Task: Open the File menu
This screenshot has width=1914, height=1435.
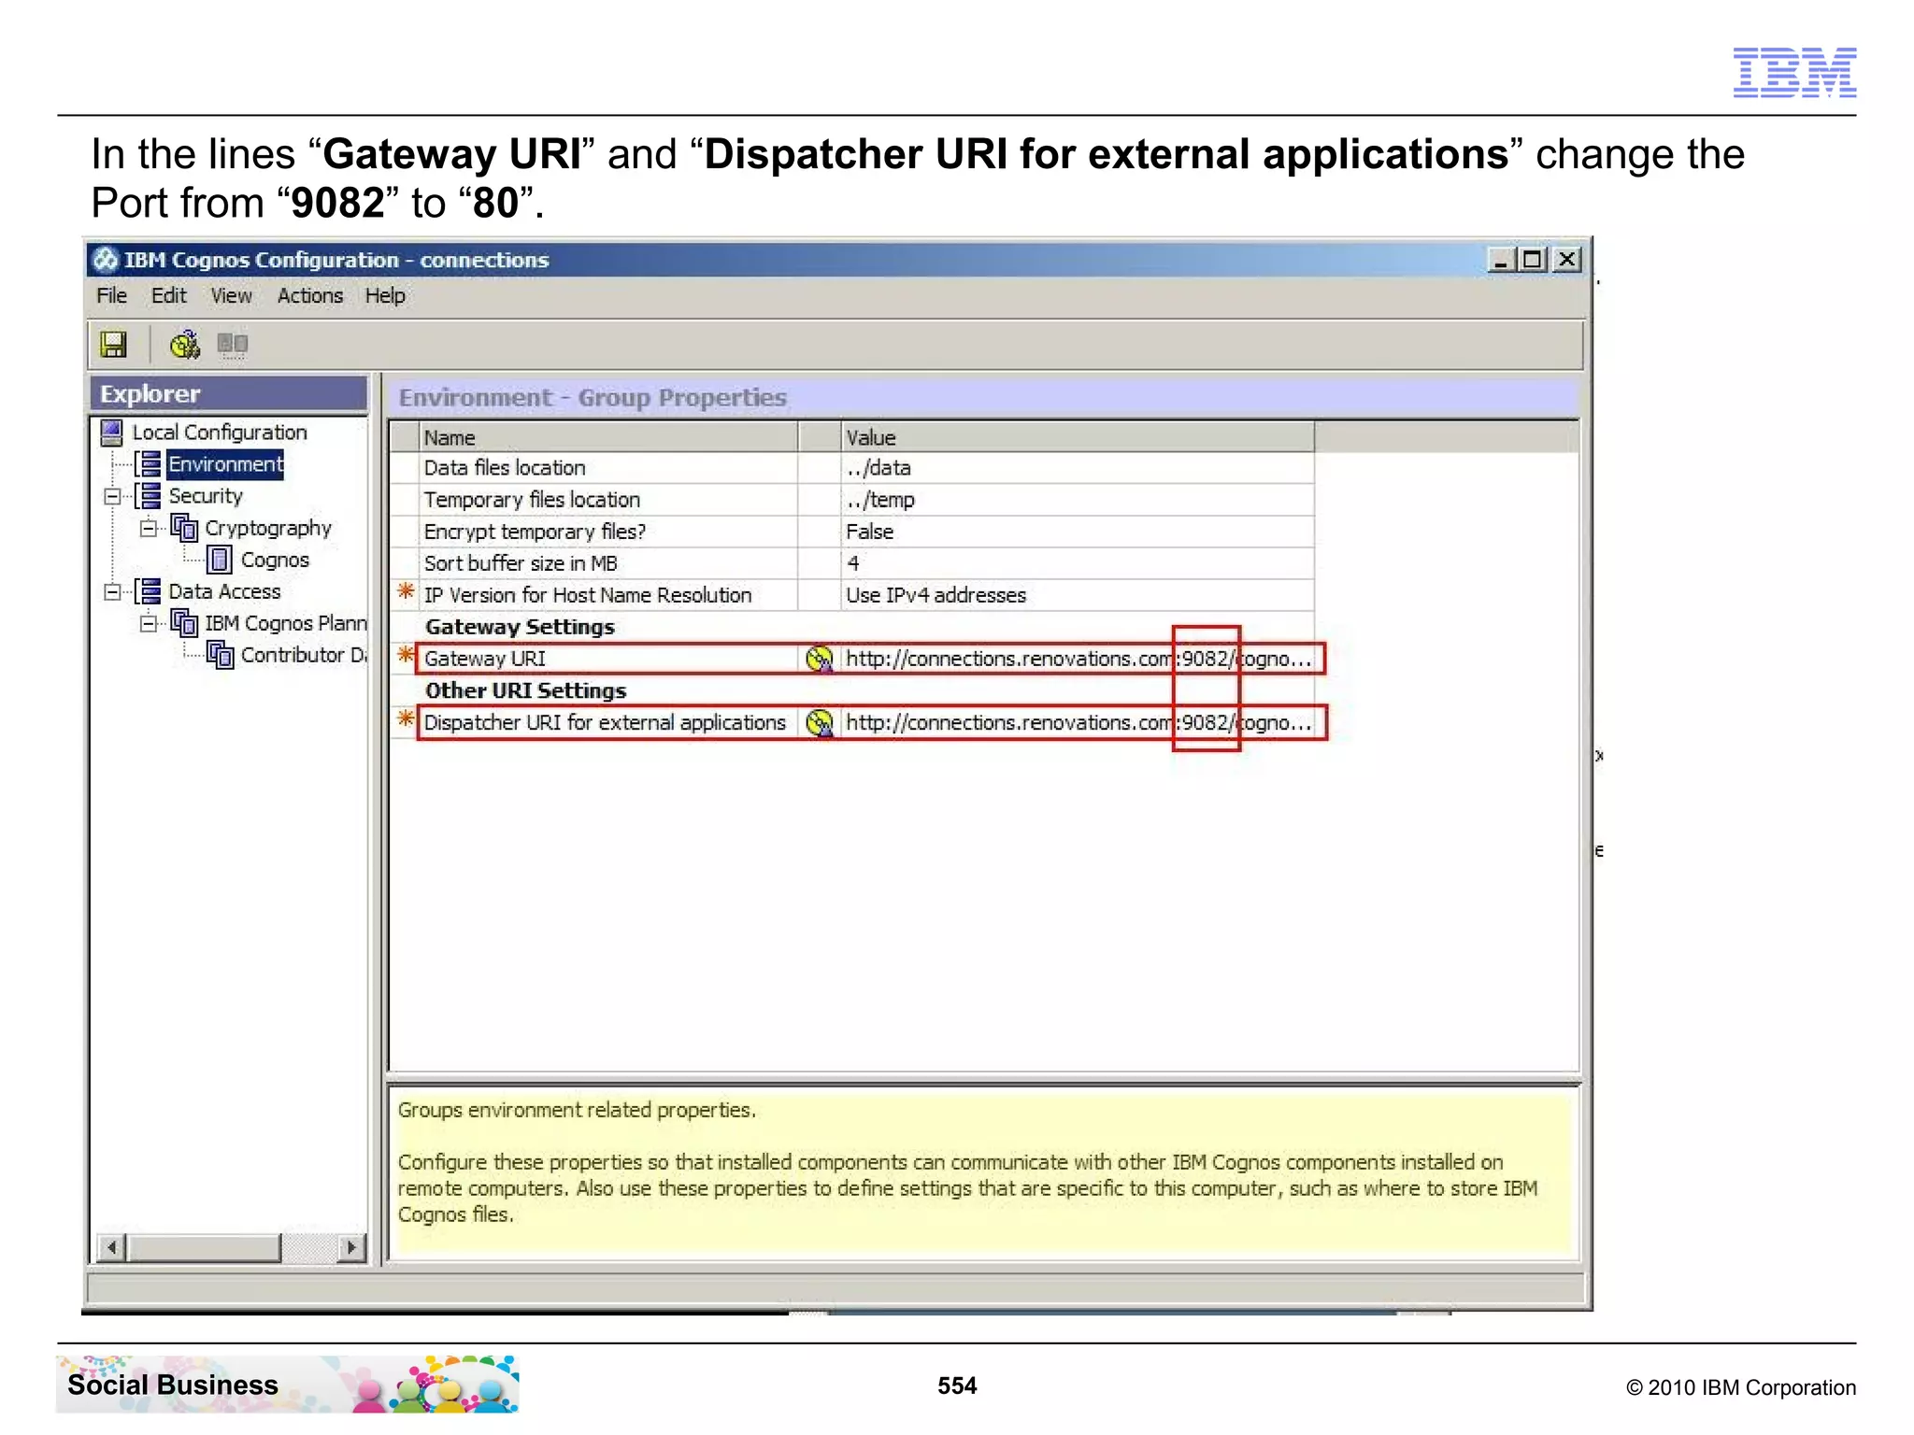Action: (111, 296)
